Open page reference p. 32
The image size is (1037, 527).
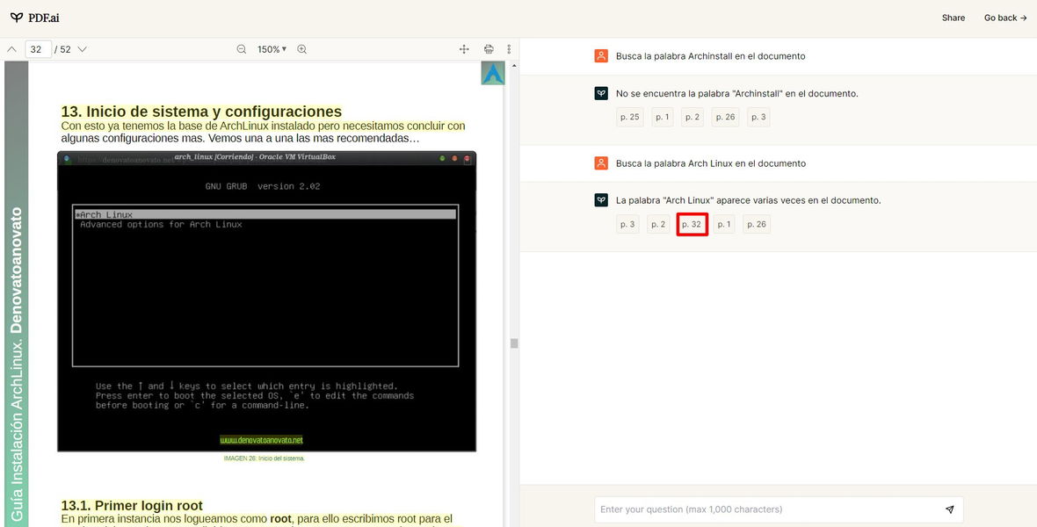pos(692,224)
